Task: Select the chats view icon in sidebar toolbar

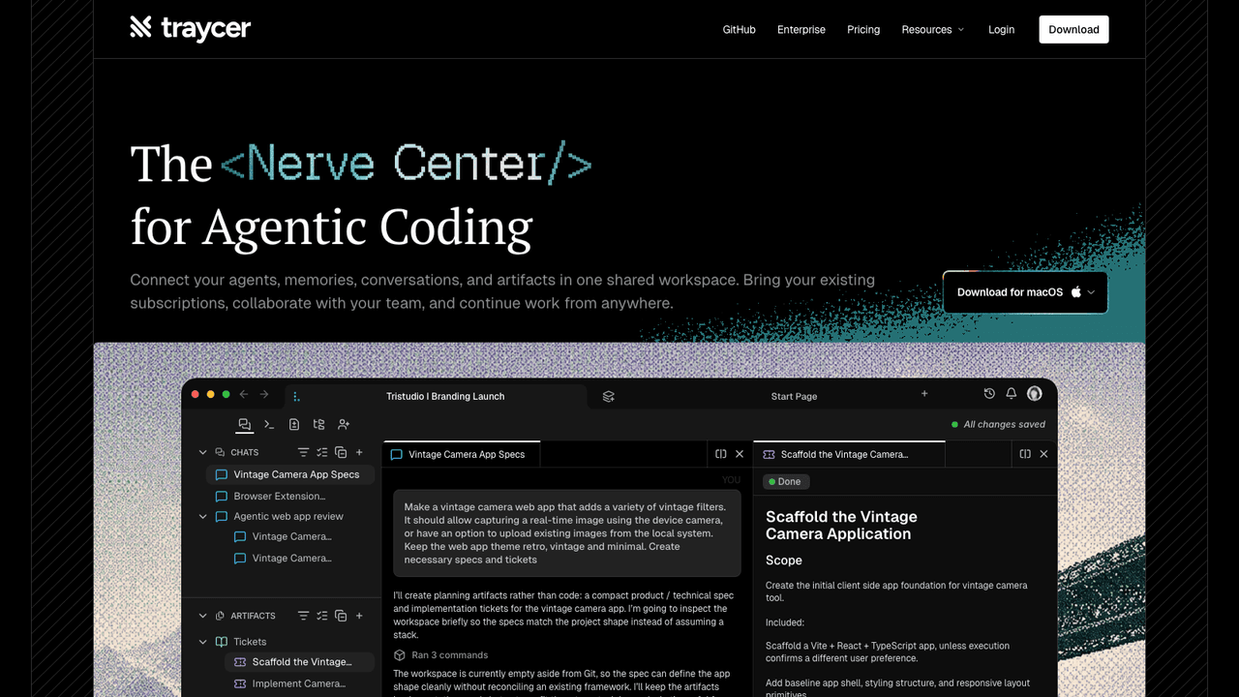Action: point(245,424)
